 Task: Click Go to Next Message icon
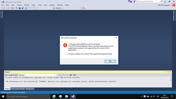click(x=67, y=75)
